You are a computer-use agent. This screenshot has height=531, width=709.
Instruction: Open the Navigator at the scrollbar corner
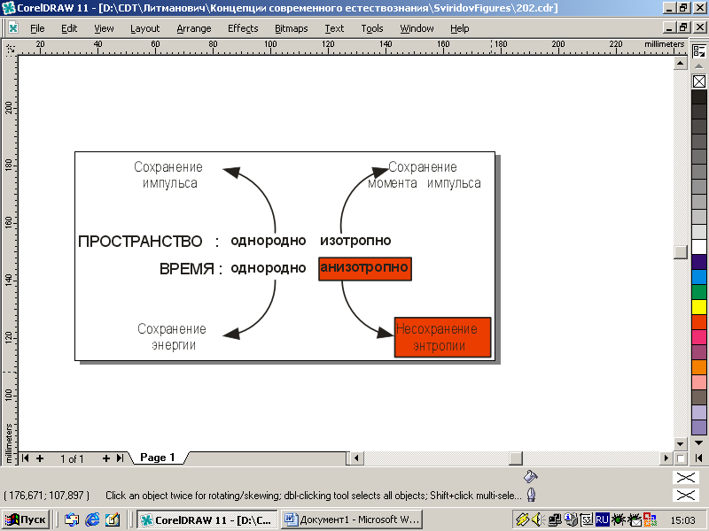click(x=680, y=458)
